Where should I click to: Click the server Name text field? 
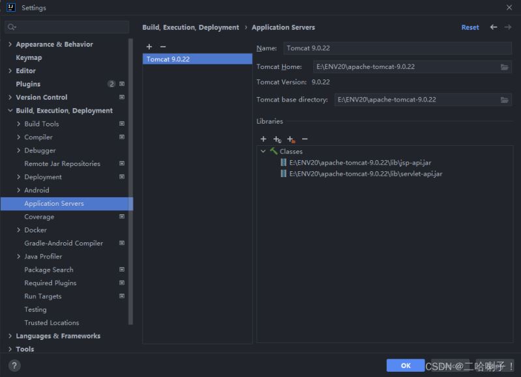pos(397,48)
